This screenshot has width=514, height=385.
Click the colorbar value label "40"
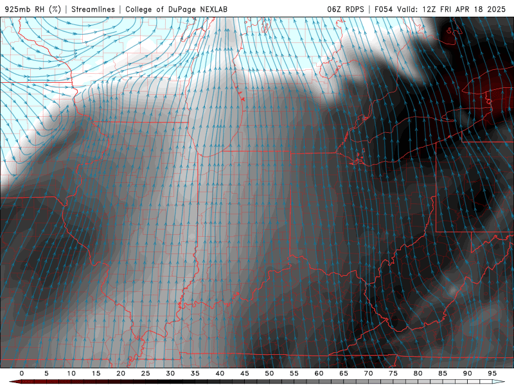(x=220, y=373)
